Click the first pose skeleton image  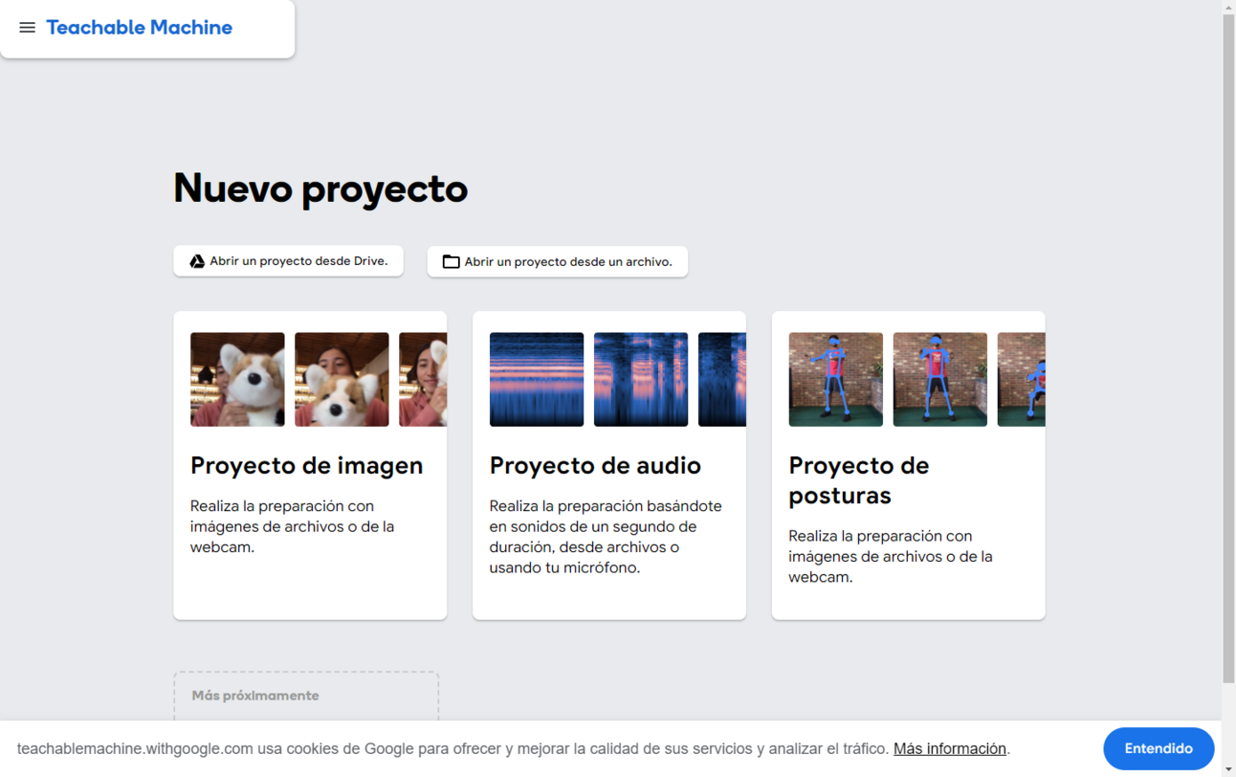[x=835, y=380]
